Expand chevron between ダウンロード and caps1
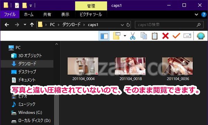 coord(84,25)
